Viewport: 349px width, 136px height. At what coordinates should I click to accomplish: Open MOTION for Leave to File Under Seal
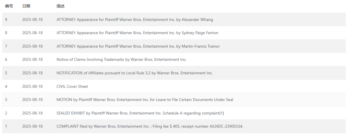pos(145,100)
